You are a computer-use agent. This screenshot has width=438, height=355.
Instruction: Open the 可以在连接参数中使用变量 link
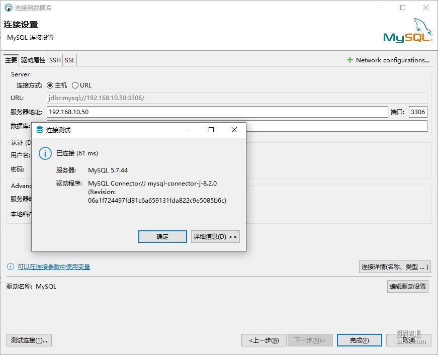point(54,267)
